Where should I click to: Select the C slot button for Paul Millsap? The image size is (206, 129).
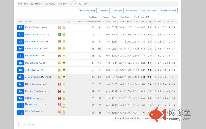pyautogui.click(x=21, y=56)
